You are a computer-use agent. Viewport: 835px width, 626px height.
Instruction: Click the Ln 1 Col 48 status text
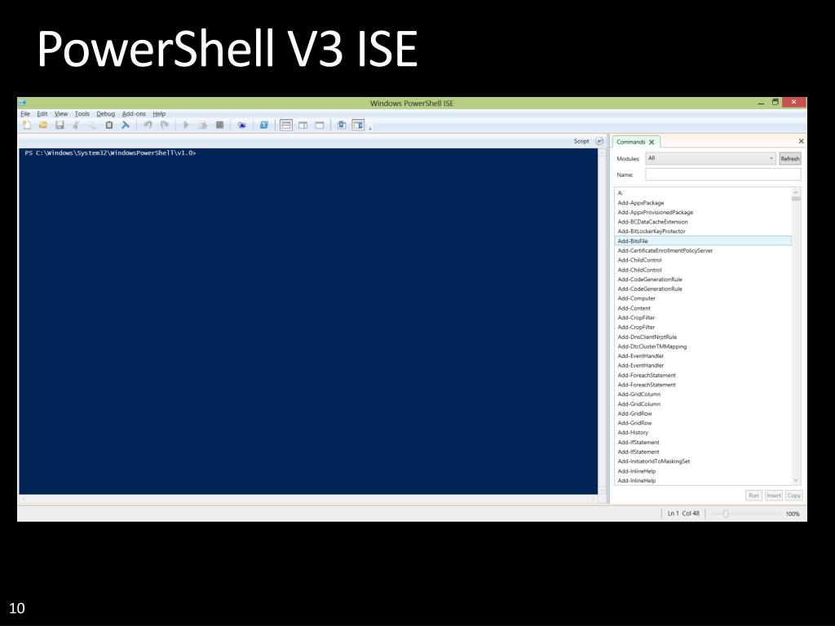[x=683, y=514]
